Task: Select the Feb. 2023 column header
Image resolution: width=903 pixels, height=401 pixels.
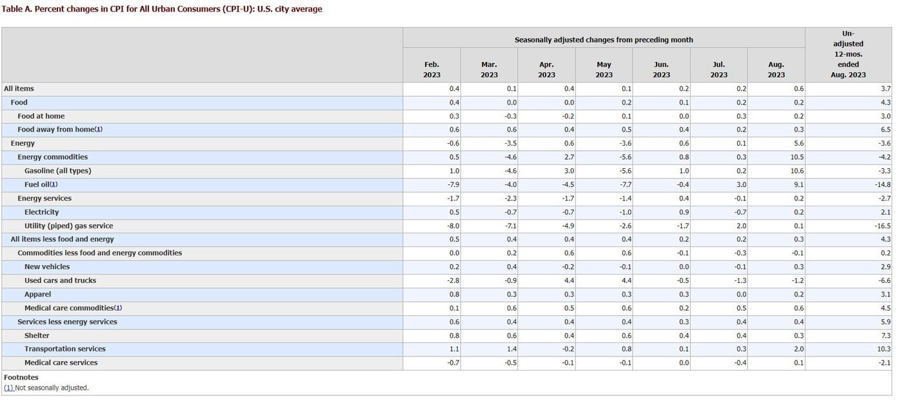Action: point(432,70)
